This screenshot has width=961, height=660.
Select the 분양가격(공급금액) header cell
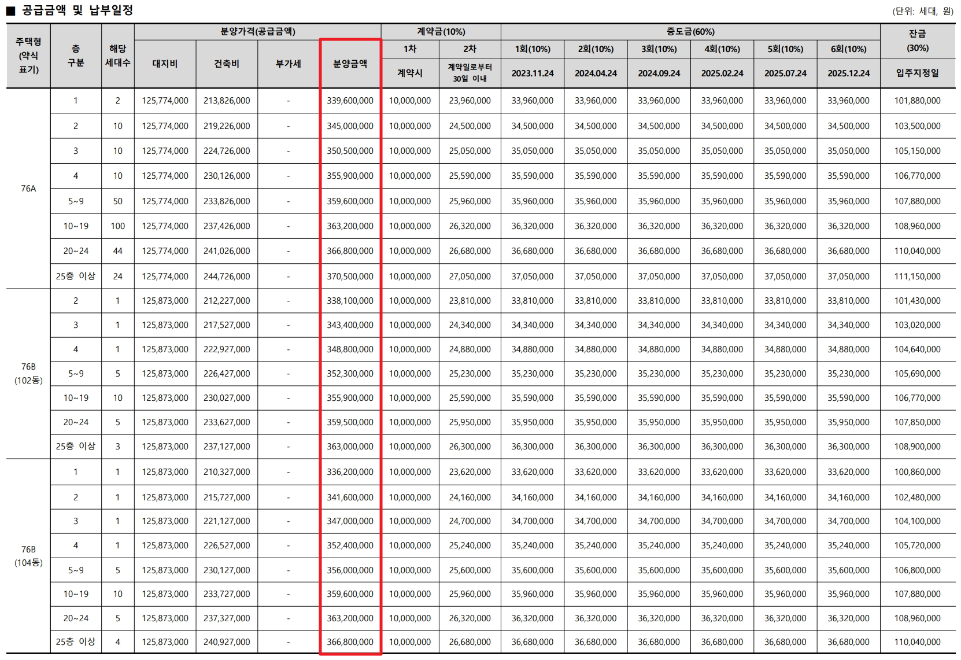pos(258,32)
